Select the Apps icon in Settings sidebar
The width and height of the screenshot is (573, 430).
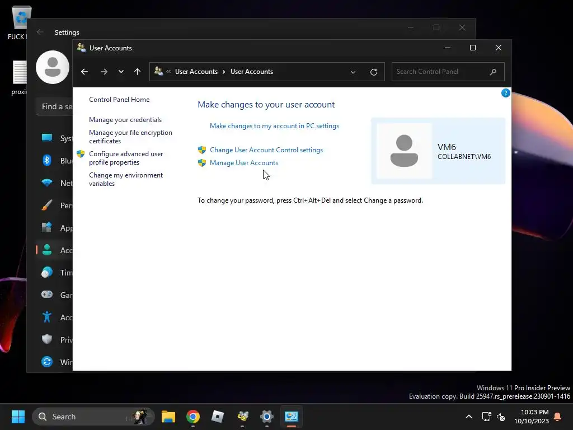tap(47, 227)
